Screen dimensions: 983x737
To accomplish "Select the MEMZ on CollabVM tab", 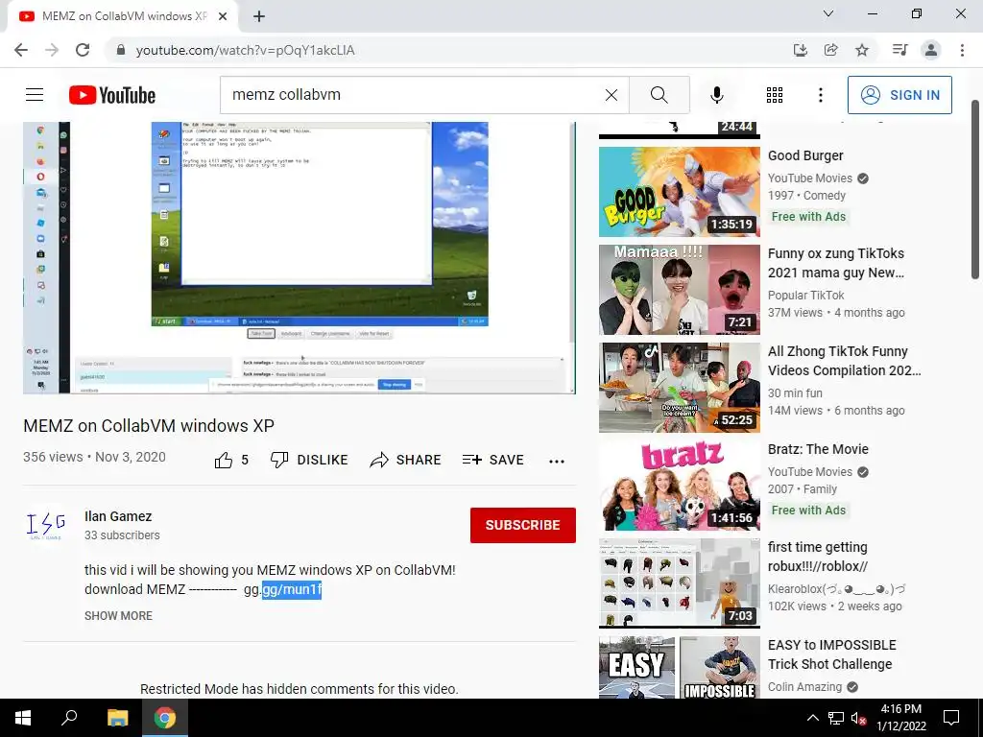I will click(x=124, y=16).
